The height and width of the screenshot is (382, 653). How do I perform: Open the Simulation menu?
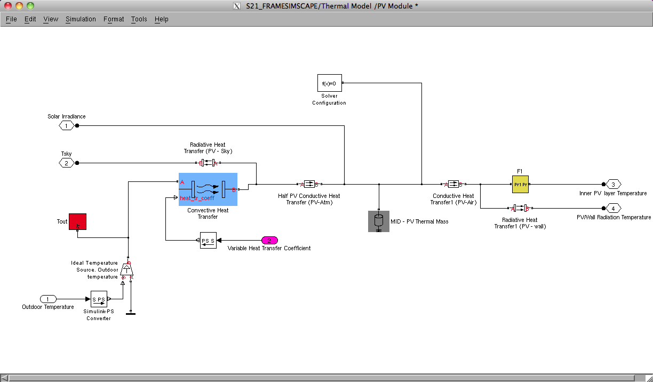[x=81, y=19]
